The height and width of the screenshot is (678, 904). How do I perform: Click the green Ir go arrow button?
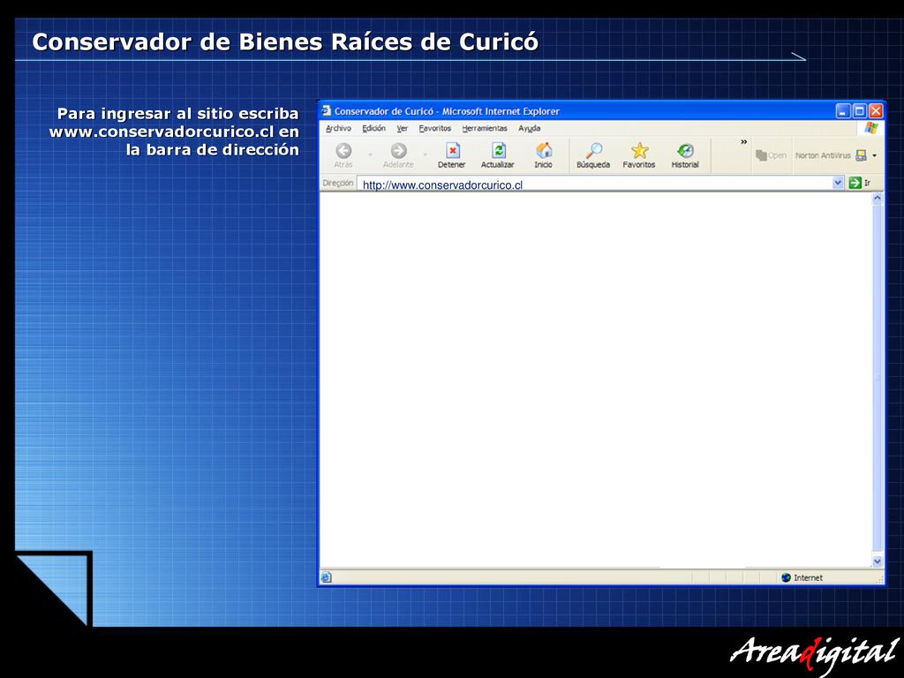pyautogui.click(x=855, y=183)
